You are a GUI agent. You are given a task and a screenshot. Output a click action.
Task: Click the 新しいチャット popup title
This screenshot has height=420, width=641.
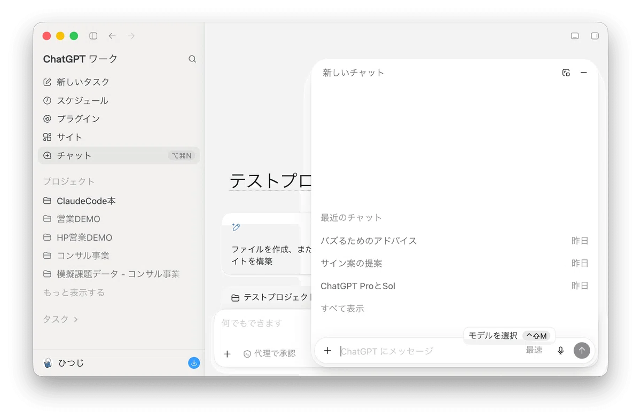point(354,73)
